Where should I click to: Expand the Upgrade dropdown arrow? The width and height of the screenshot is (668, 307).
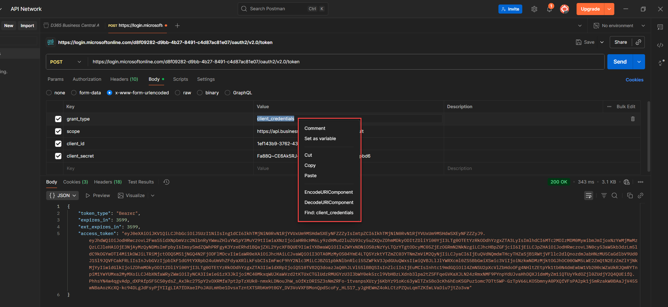(609, 9)
